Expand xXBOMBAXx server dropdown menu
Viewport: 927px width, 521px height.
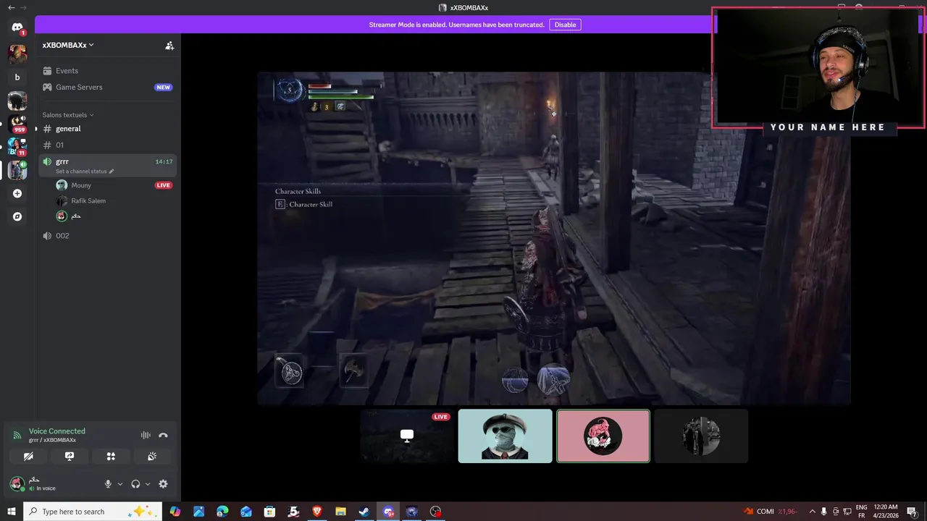point(68,45)
